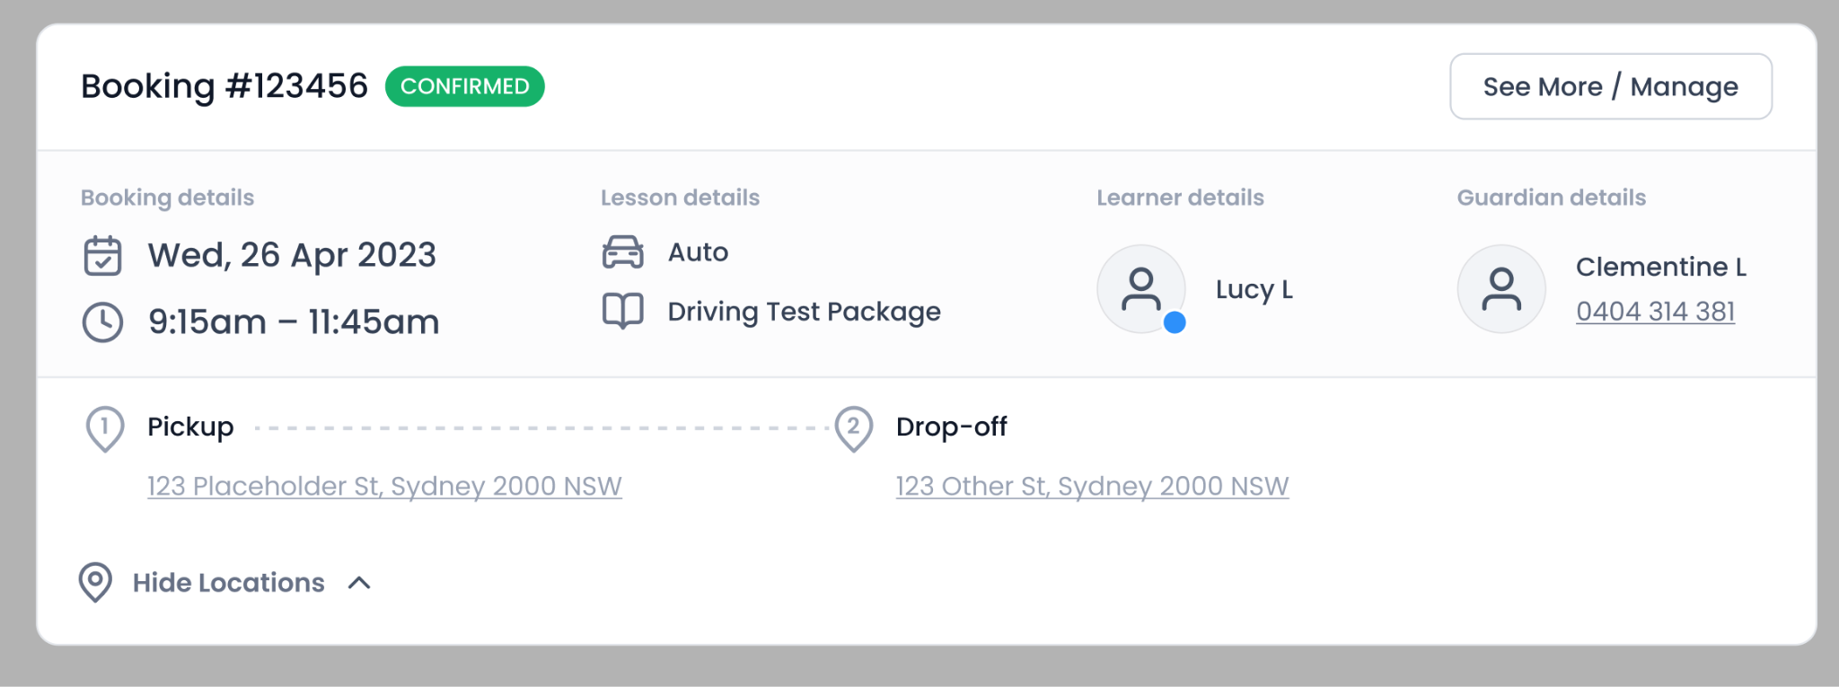Click the CONFIRMED status badge

click(x=465, y=86)
